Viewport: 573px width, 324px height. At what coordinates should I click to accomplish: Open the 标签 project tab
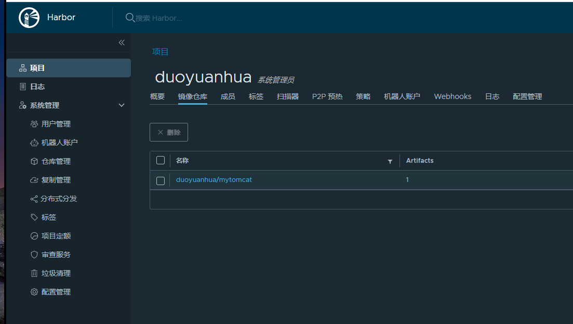(x=256, y=96)
